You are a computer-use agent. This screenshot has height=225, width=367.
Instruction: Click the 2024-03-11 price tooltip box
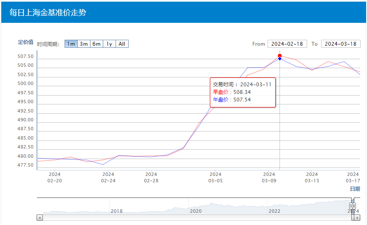click(x=243, y=92)
